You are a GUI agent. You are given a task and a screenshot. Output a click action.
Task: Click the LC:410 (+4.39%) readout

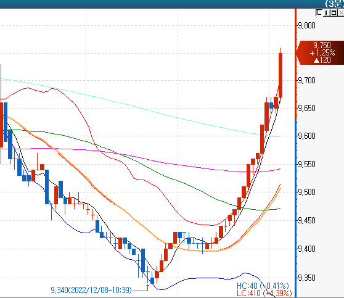[x=264, y=294]
